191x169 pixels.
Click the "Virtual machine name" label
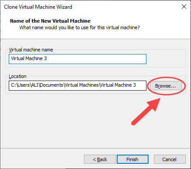coord(31,50)
